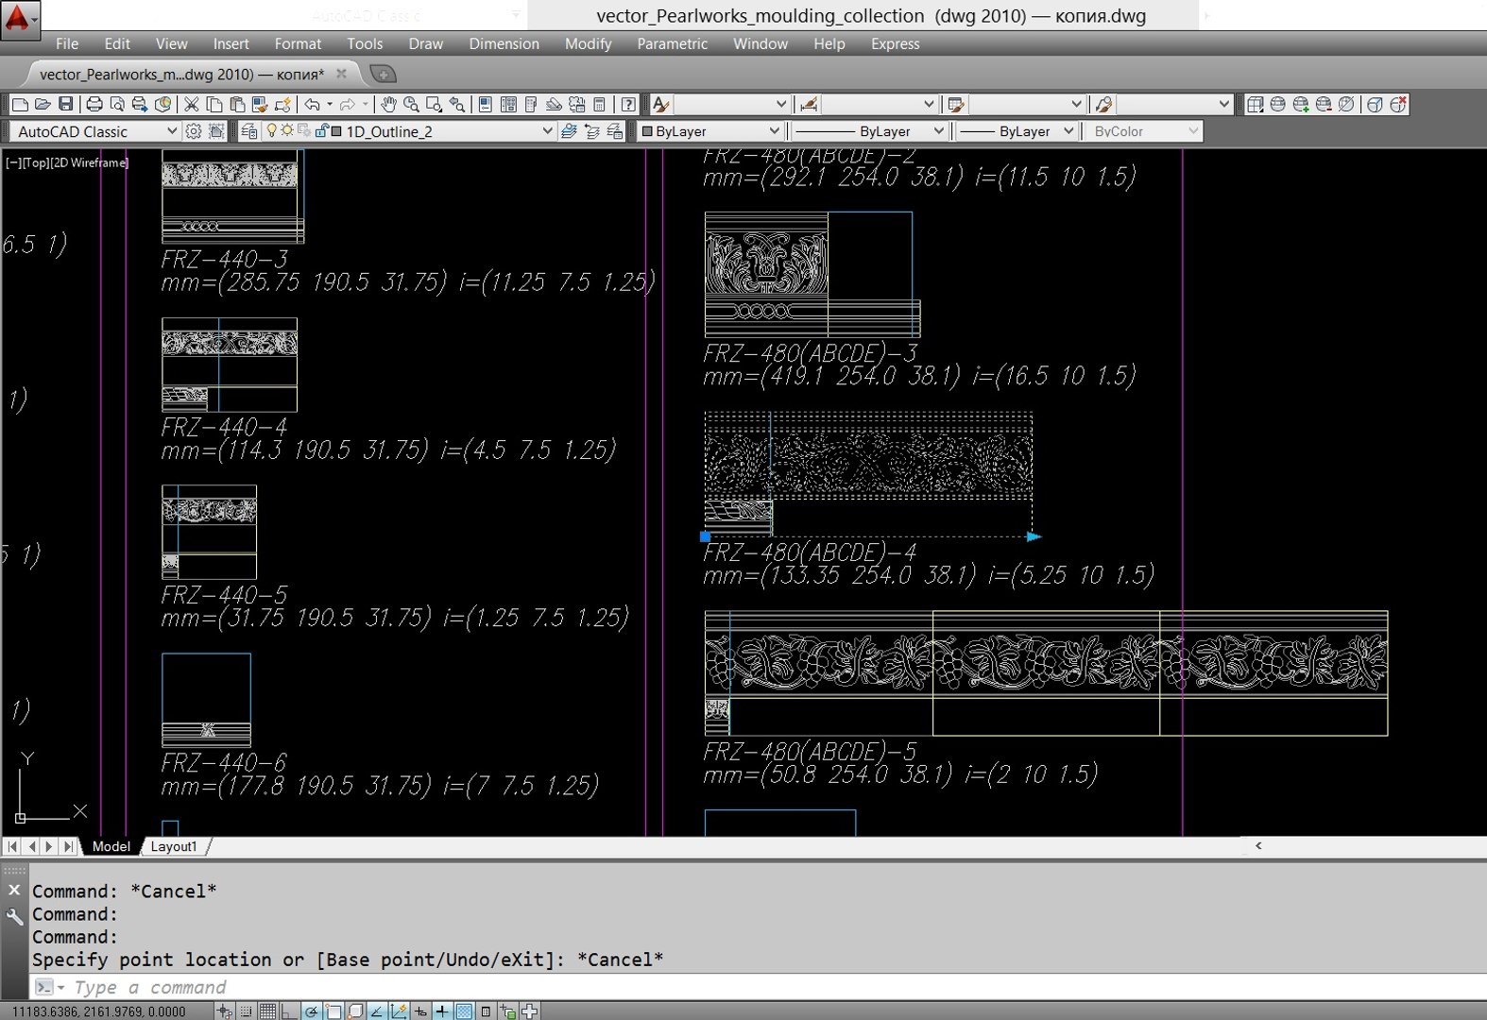This screenshot has height=1020, width=1487.
Task: Open the Modify menu
Action: click(588, 43)
